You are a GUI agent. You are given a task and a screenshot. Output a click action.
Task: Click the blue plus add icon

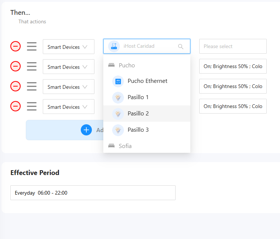pyautogui.click(x=86, y=130)
